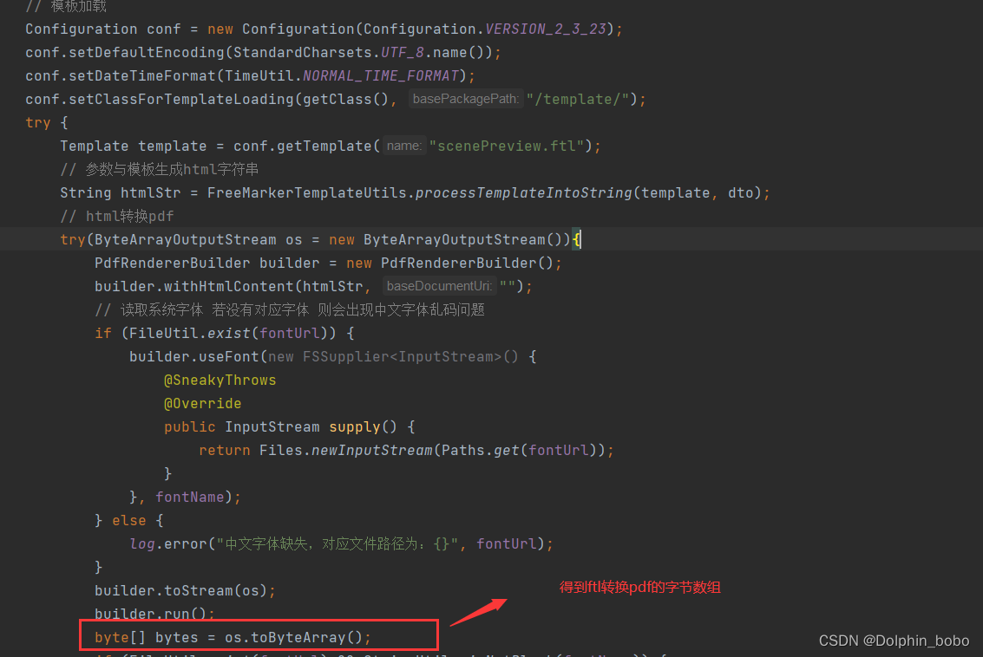Screen dimensions: 983x657
Task: Click withHtmlContent method call
Action: [228, 286]
